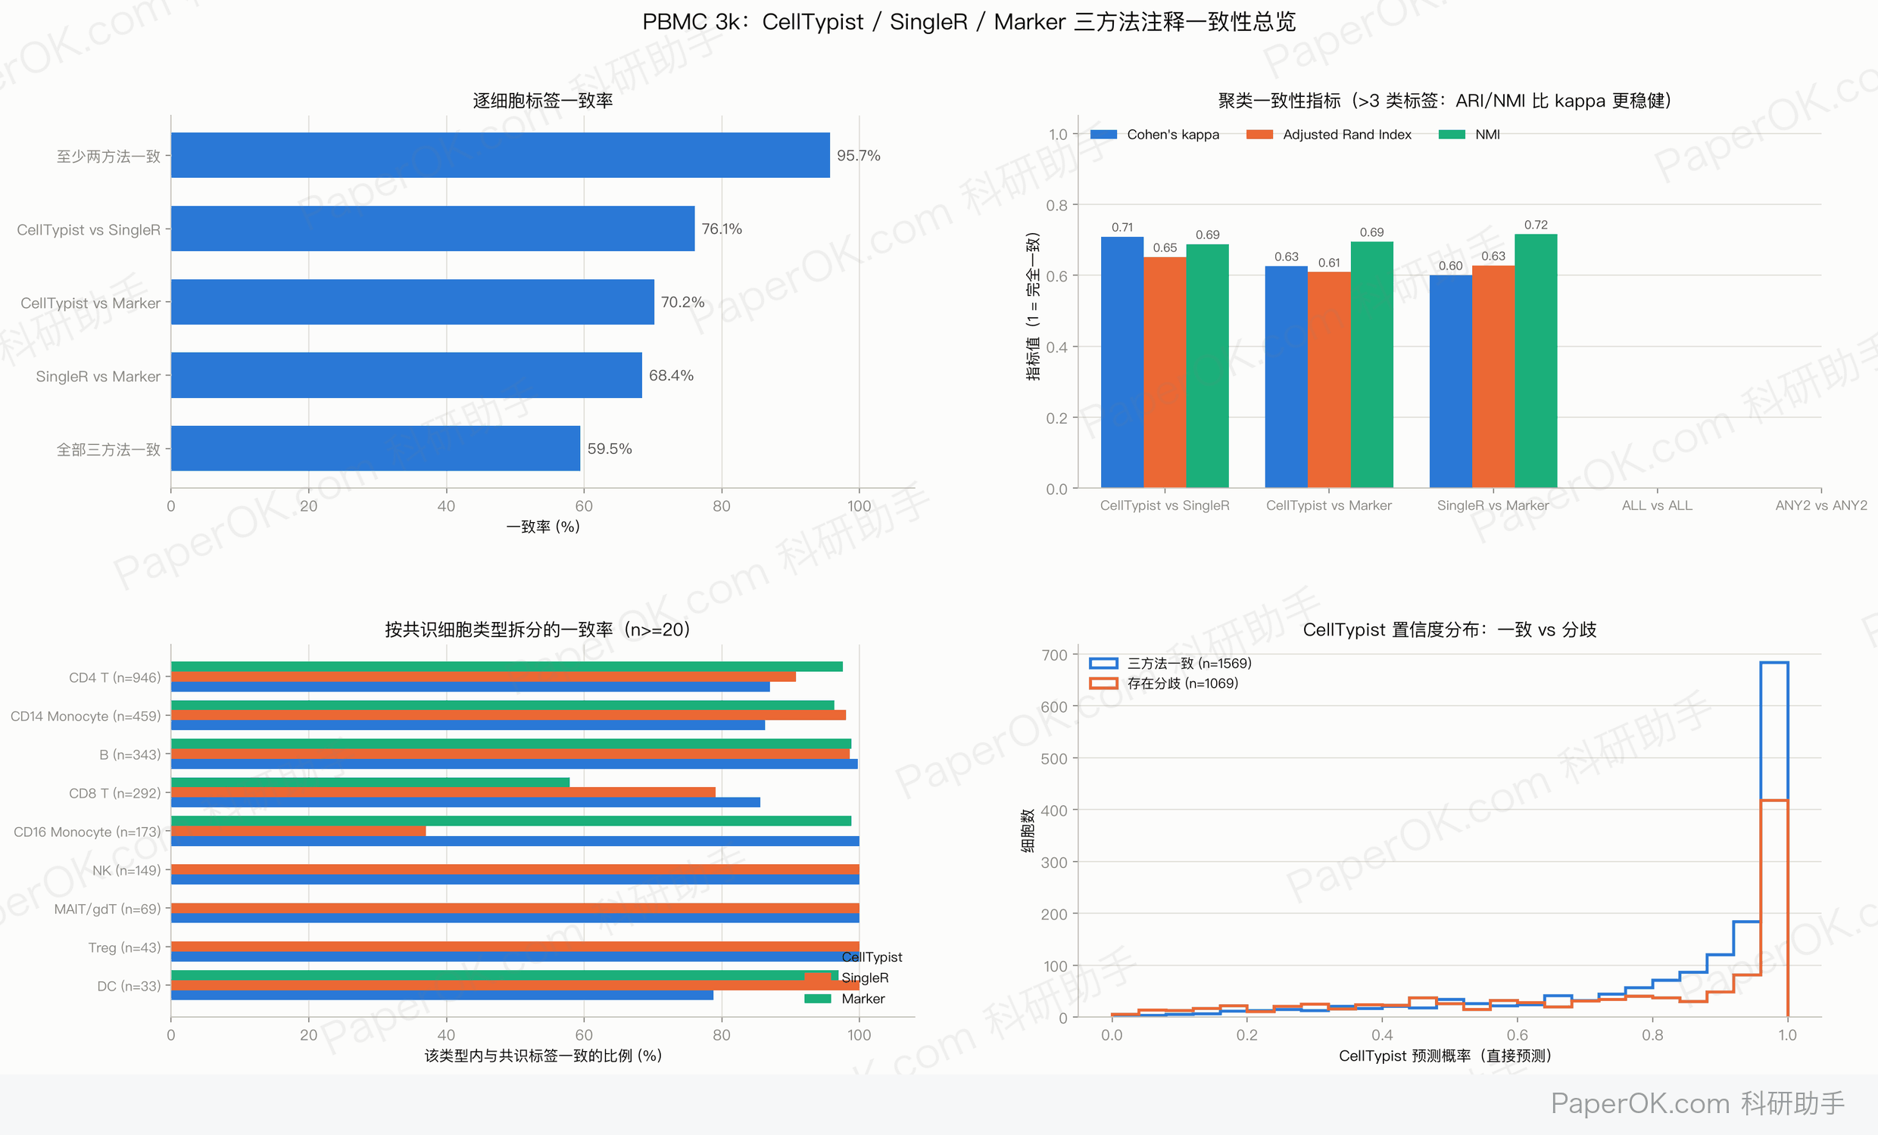Click the CD14 Monocyte (n=459) row label
Image resolution: width=1878 pixels, height=1135 pixels.
click(86, 716)
